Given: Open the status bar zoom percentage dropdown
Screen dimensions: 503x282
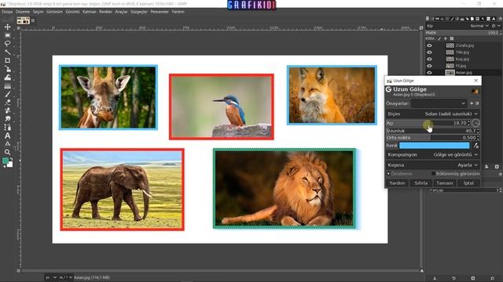Looking at the screenshot, I should tap(65, 277).
